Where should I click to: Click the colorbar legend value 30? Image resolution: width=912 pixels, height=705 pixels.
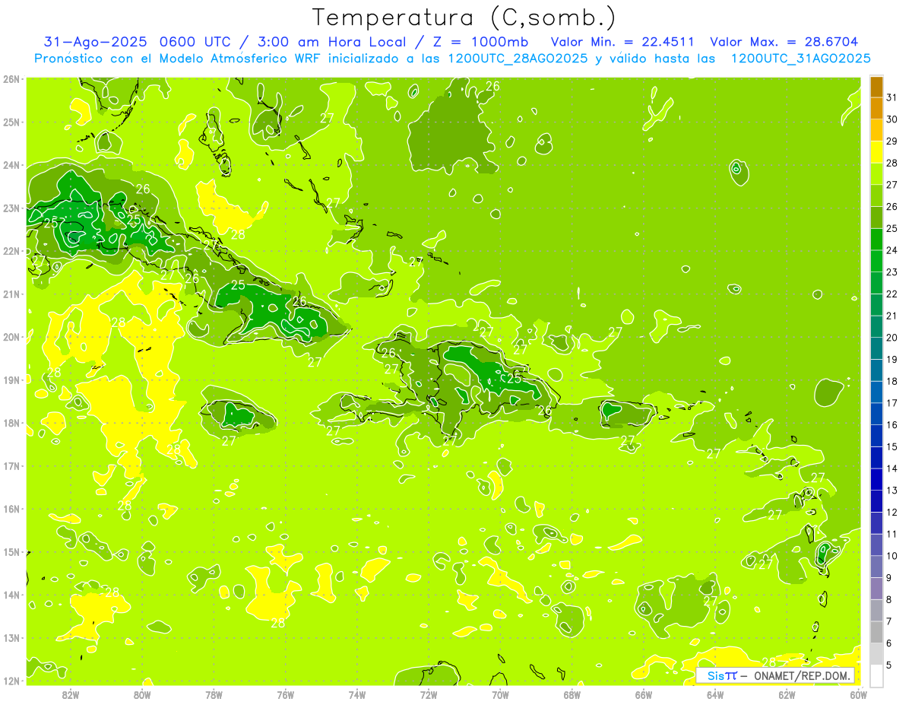click(x=892, y=119)
